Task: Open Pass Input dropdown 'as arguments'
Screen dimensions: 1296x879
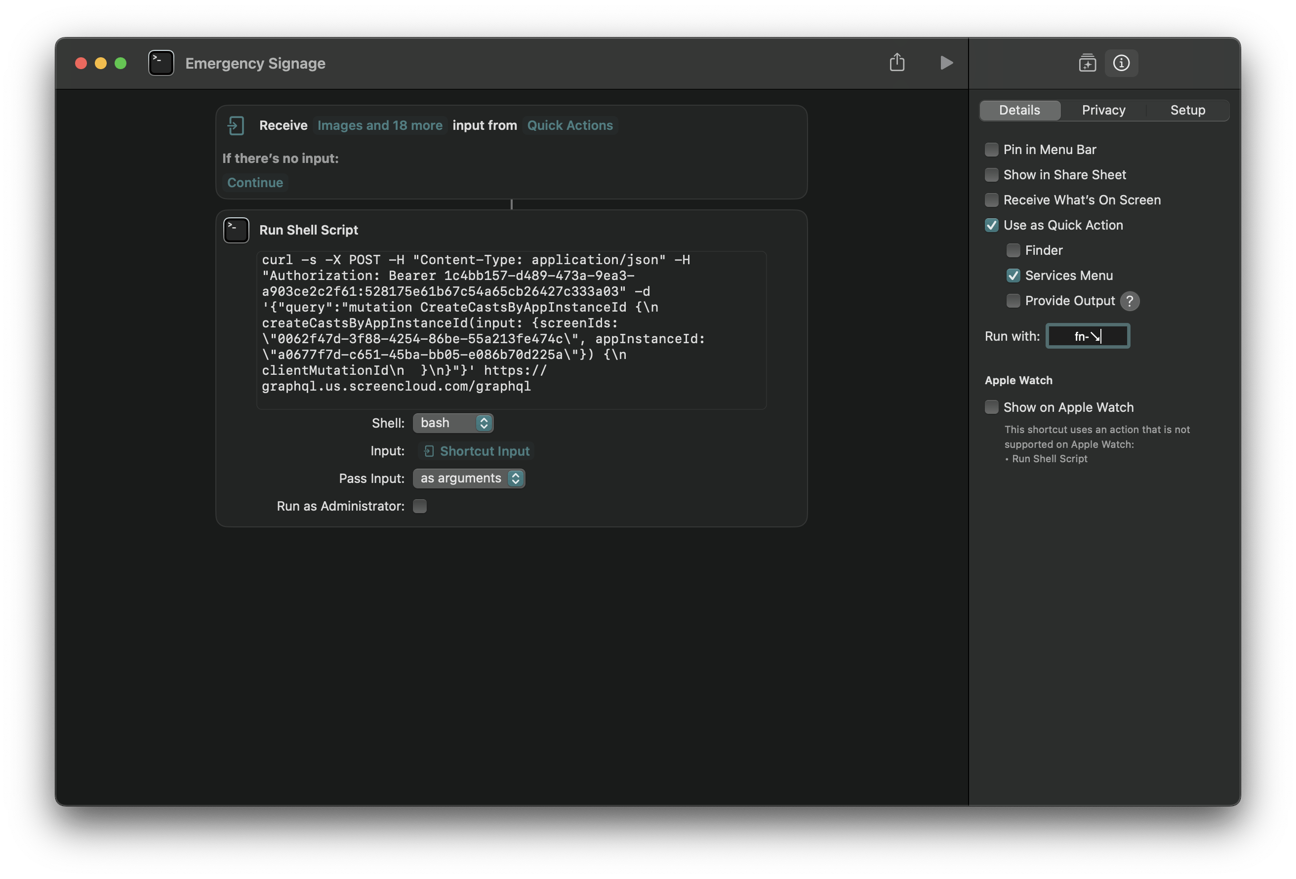Action: 468,479
